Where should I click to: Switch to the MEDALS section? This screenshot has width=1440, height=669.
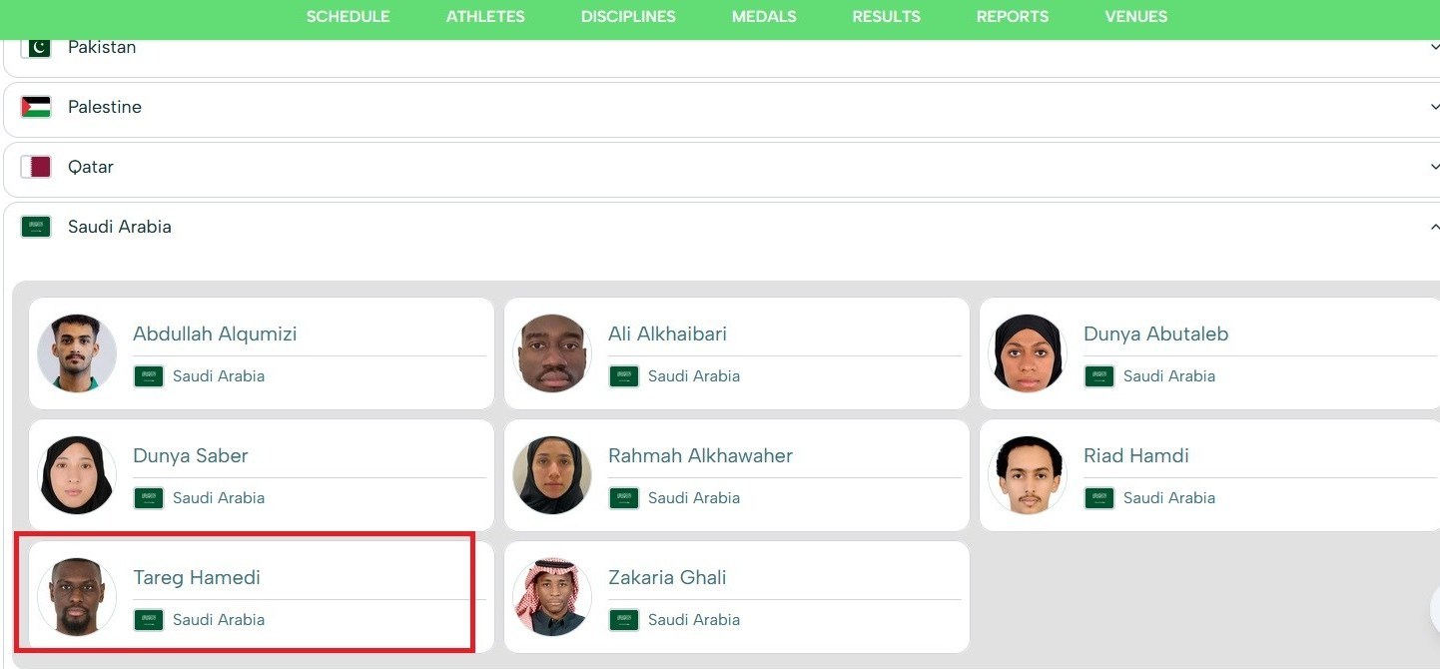click(x=763, y=16)
